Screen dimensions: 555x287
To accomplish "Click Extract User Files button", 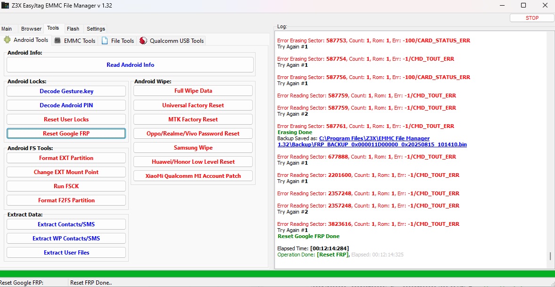I will coord(66,253).
